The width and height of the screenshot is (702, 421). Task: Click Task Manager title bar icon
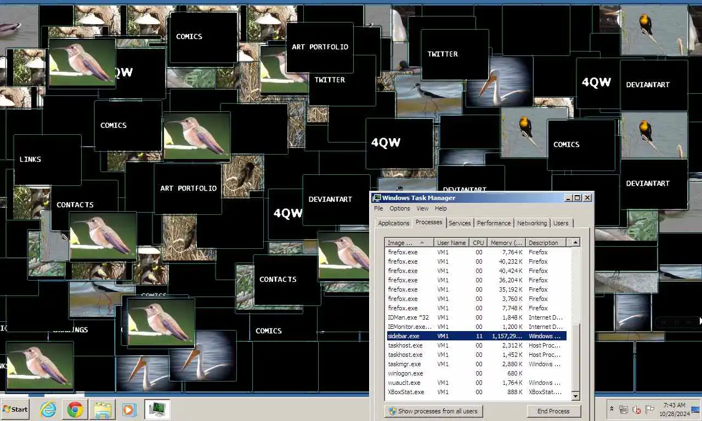(377, 198)
